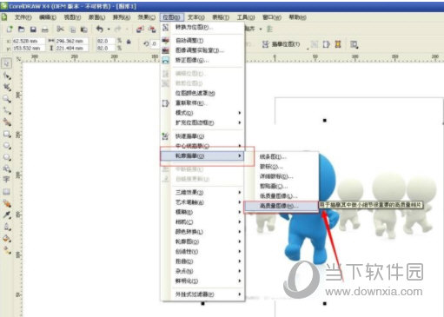The width and height of the screenshot is (444, 317).
Task: Click the Import icon in toolbar
Action: (x=140, y=30)
